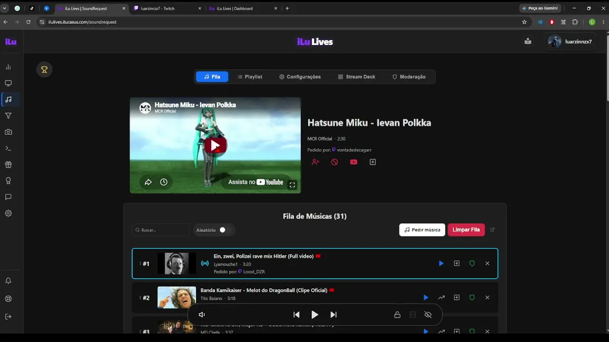The height and width of the screenshot is (342, 609).
Task: Open the Stream Deck tab
Action: (x=356, y=77)
